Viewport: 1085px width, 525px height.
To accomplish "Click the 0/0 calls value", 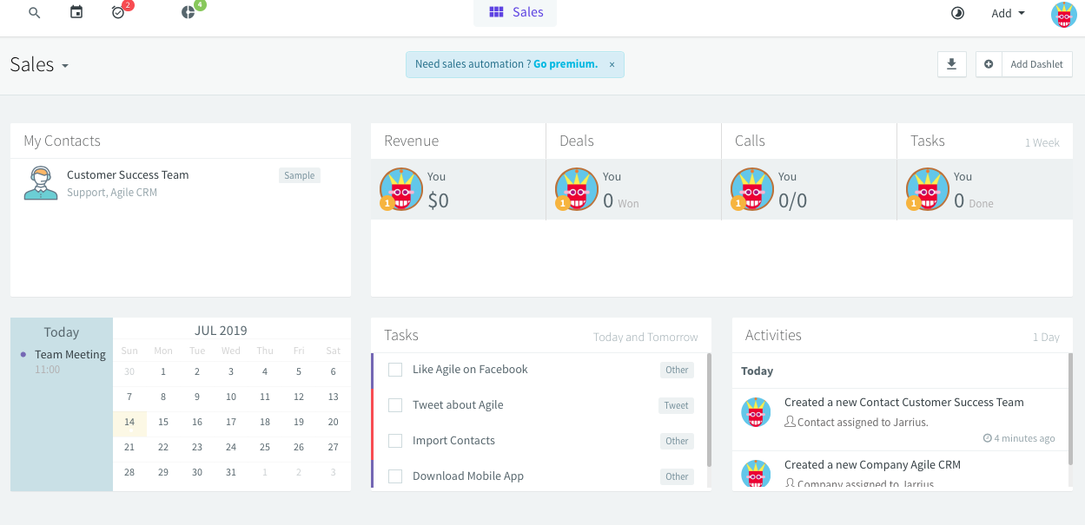I will pos(793,201).
